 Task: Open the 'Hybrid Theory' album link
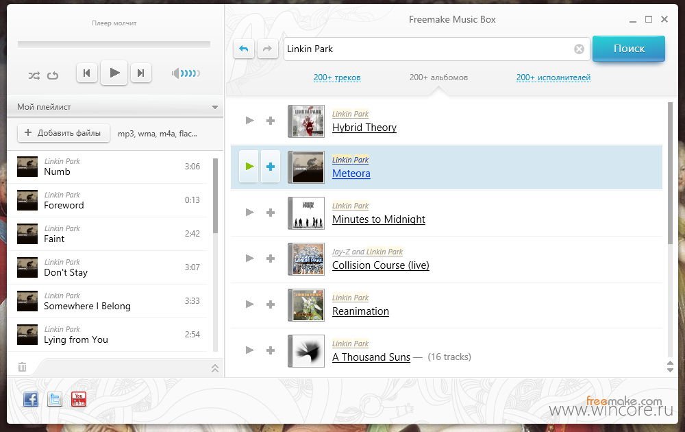pos(364,128)
